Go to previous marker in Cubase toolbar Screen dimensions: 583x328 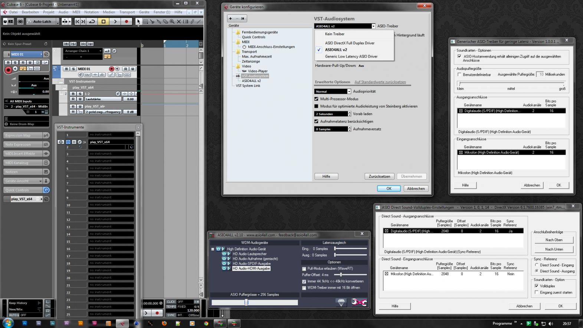click(x=77, y=22)
